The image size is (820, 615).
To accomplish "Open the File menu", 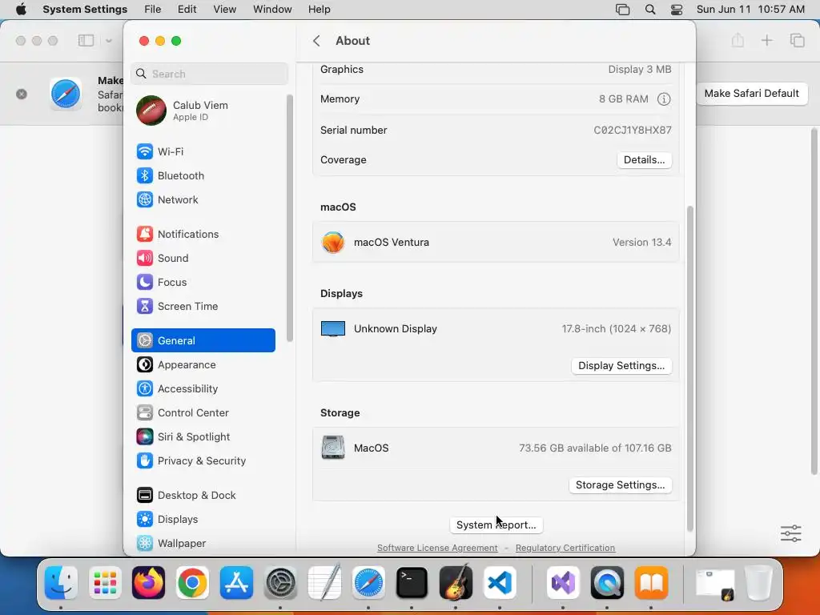I will click(x=153, y=10).
